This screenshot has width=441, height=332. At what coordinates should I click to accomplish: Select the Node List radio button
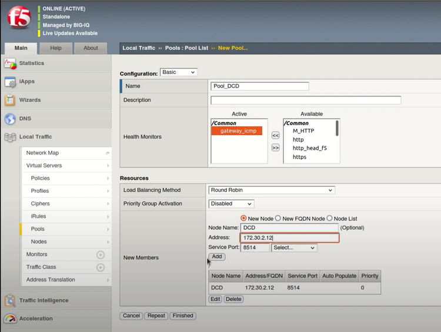click(329, 218)
